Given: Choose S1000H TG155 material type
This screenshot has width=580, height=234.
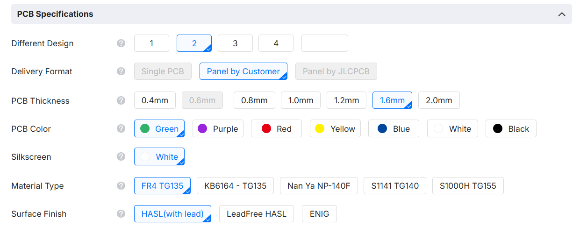Looking at the screenshot, I should [x=468, y=185].
